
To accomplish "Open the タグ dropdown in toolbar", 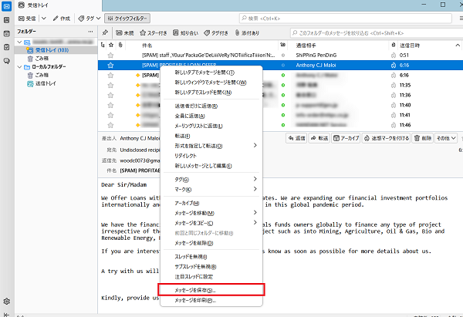I will pos(90,19).
